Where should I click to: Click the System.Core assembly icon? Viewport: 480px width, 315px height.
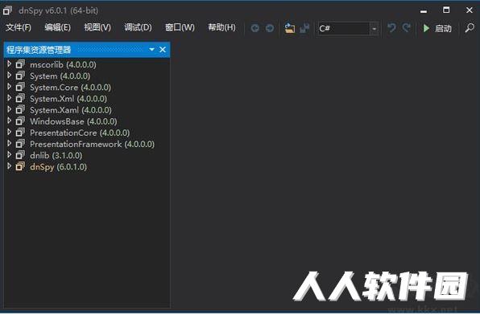point(20,87)
